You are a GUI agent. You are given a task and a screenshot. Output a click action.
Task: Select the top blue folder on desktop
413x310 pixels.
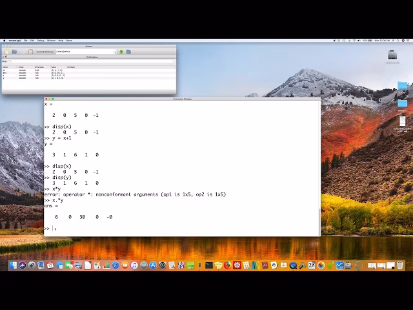(402, 85)
